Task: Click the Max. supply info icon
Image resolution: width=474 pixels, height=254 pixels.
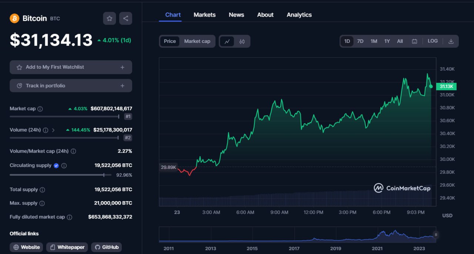Action: (42, 203)
